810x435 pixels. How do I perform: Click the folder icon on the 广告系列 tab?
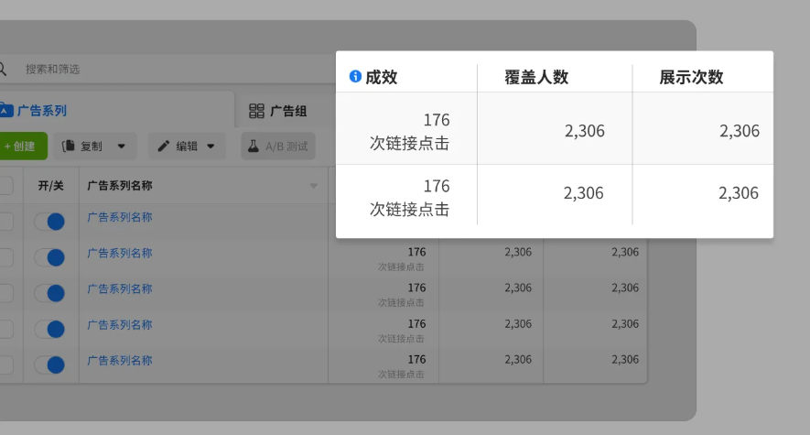coord(5,110)
